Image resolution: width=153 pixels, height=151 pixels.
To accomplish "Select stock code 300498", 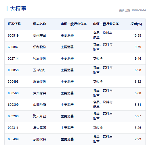I will [x=13, y=82].
